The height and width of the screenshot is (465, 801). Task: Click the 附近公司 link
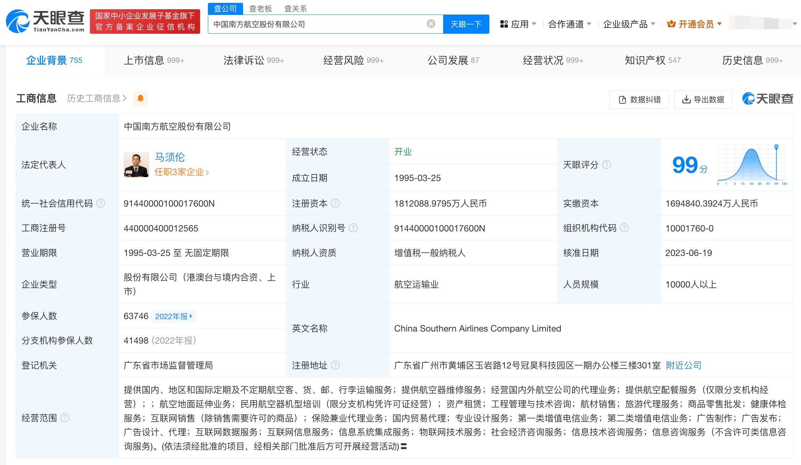coord(683,365)
